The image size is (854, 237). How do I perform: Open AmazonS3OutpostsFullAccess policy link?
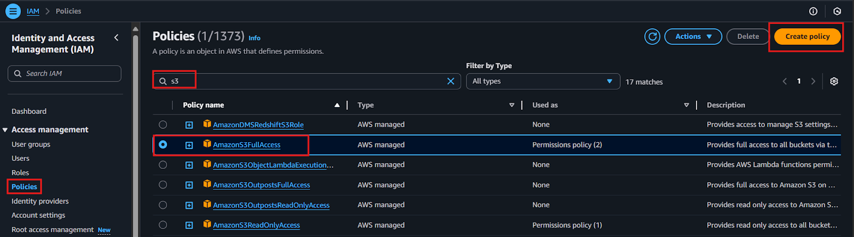tap(262, 185)
